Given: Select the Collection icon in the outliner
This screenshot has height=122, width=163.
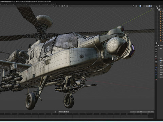Looking at the screenshot, I should click(159, 10).
